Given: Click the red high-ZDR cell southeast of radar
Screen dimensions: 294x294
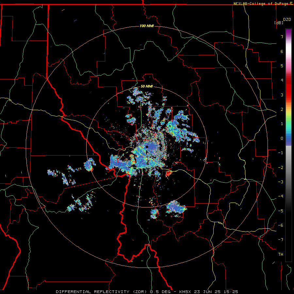Looking at the screenshot, I should coord(168,173).
